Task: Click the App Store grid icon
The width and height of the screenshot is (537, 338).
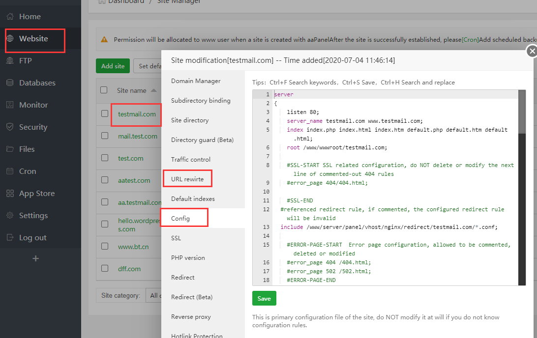Action: tap(10, 194)
